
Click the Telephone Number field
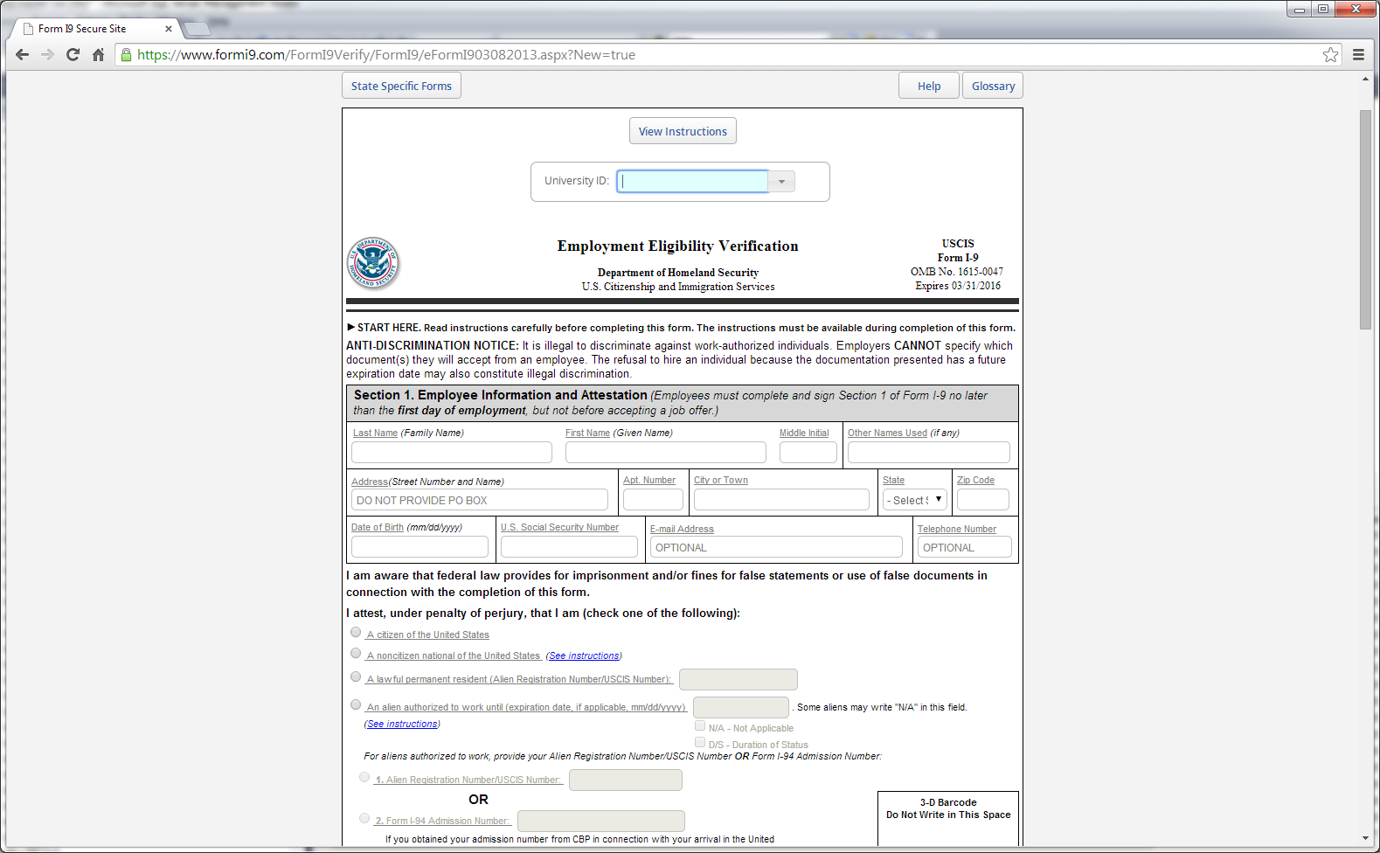(965, 547)
